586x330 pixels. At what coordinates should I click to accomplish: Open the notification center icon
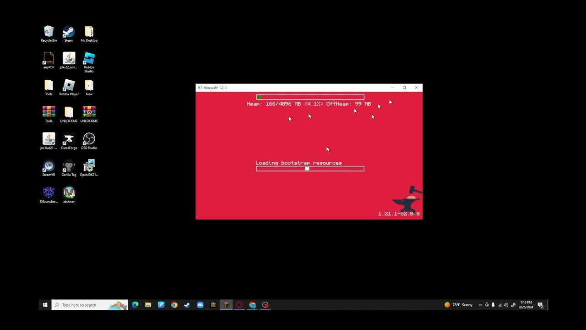540,305
